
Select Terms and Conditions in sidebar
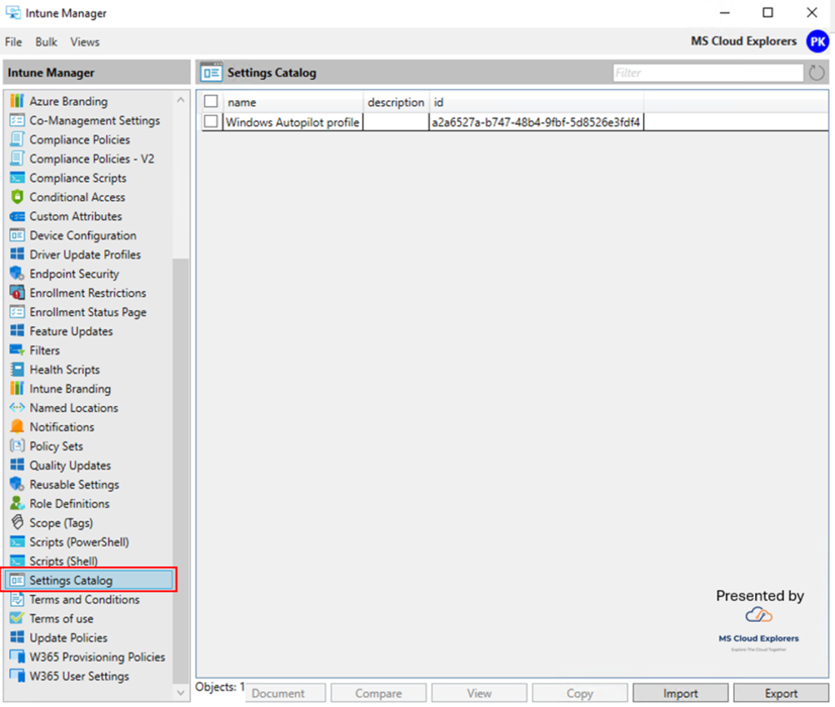tap(85, 599)
